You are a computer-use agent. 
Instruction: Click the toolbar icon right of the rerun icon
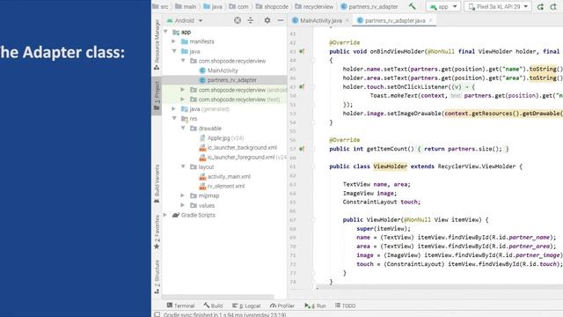[x=553, y=6]
